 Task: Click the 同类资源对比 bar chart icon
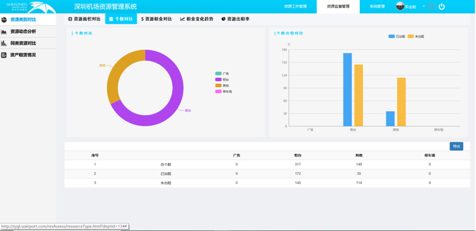(x=4, y=43)
